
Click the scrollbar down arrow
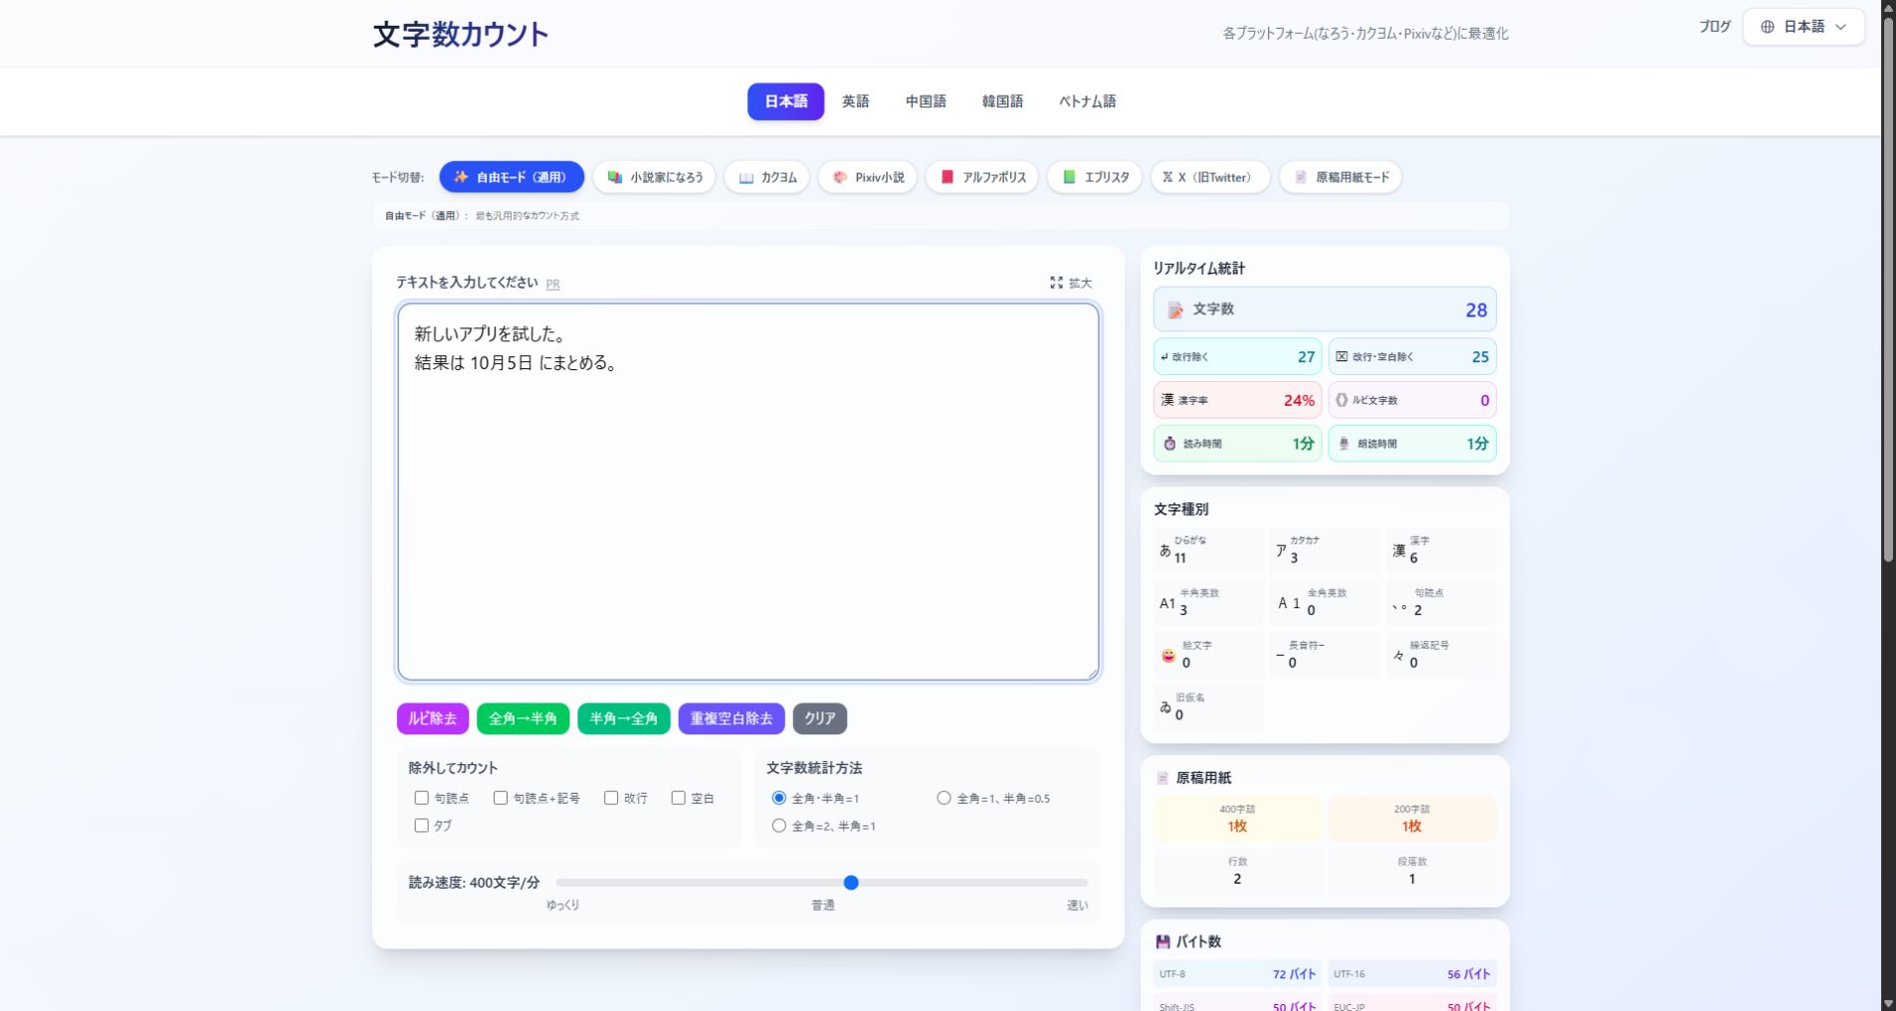point(1888,1002)
